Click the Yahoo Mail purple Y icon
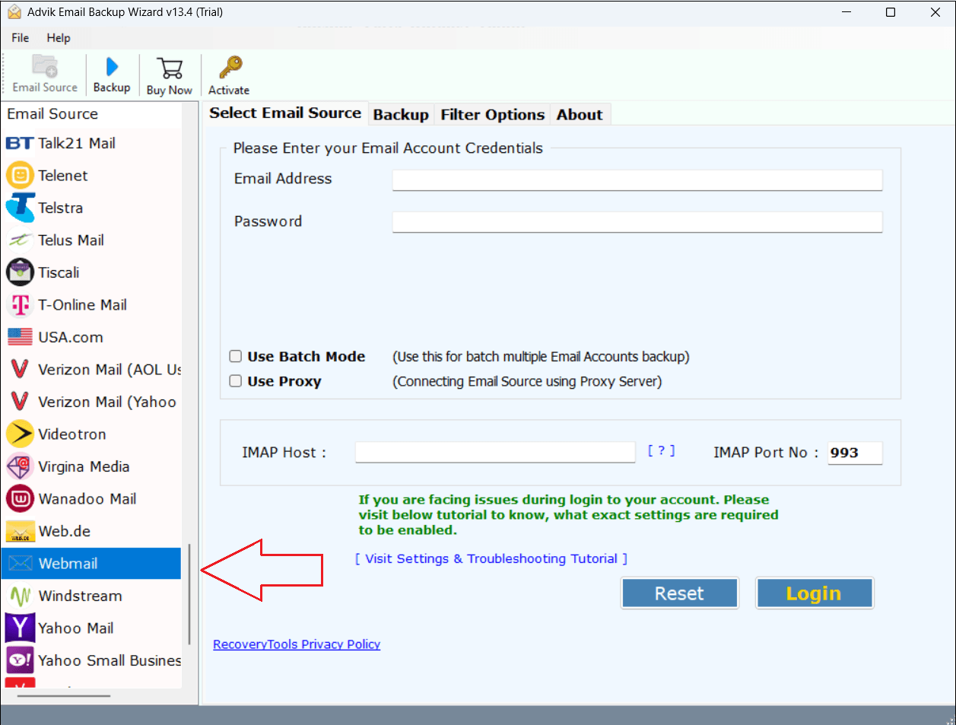 (20, 628)
